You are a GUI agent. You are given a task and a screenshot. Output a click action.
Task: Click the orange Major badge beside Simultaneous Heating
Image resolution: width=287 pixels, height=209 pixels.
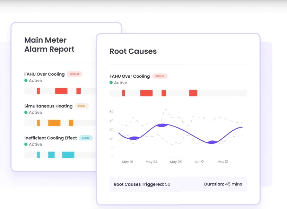point(81,106)
